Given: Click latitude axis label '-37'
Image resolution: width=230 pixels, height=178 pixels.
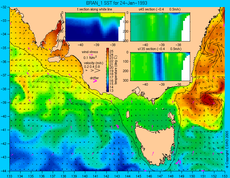Looking at the screenshot, I should (x=4, y=75).
